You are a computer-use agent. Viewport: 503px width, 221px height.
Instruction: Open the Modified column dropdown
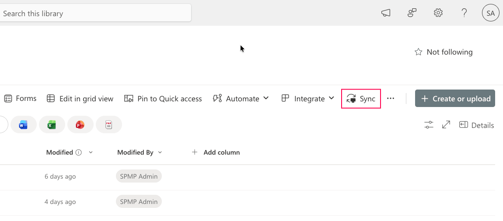pyautogui.click(x=91, y=152)
